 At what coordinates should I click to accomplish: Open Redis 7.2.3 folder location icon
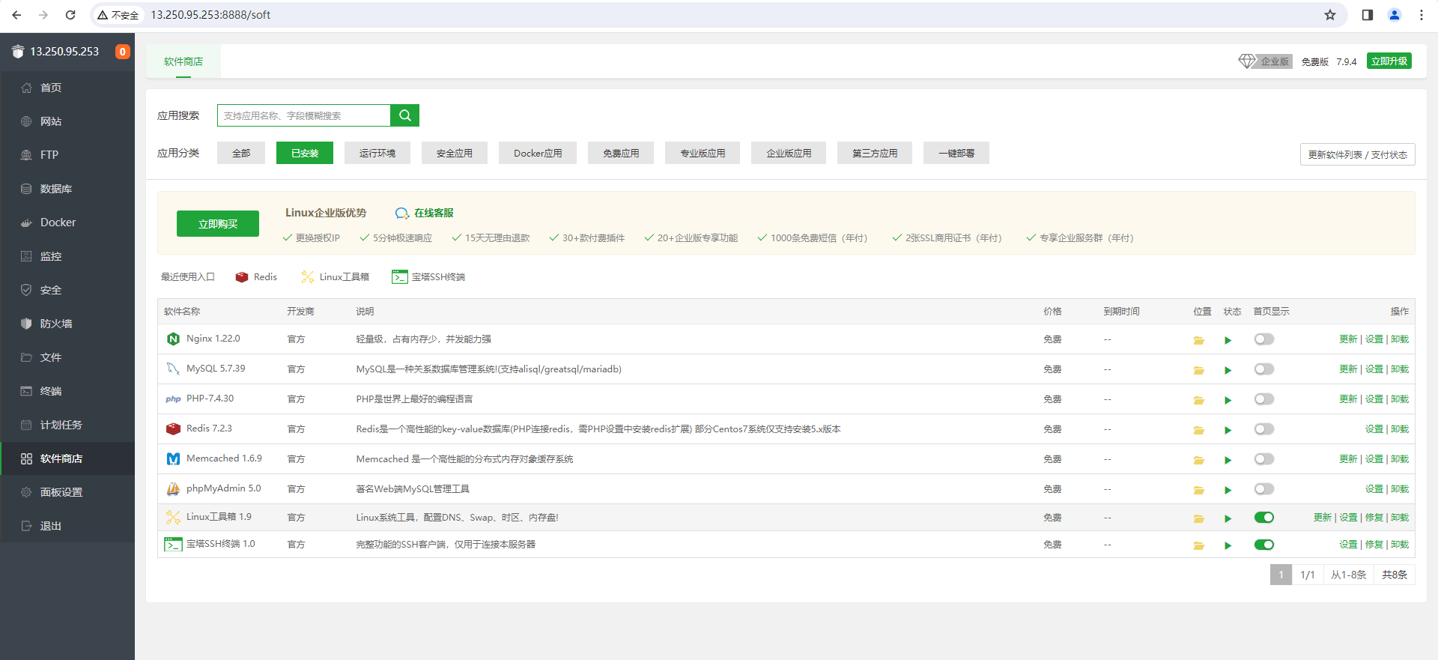coord(1198,430)
